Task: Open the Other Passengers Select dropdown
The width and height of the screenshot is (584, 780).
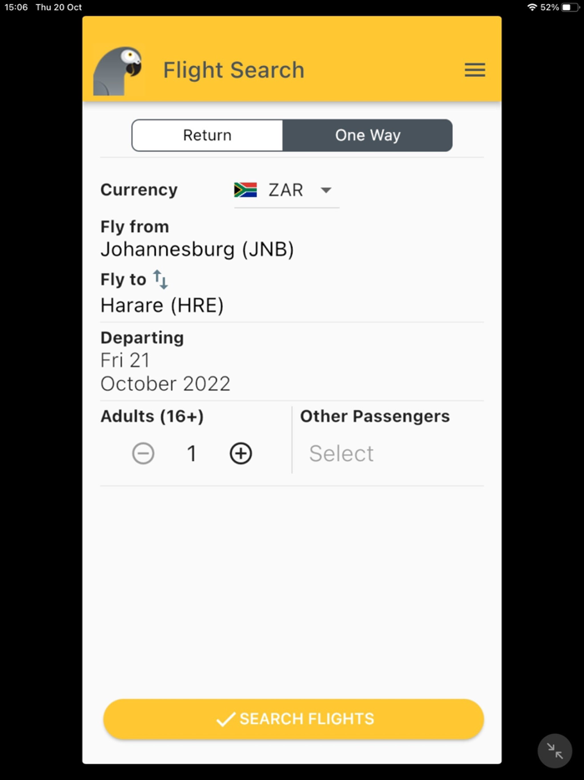Action: pos(340,453)
